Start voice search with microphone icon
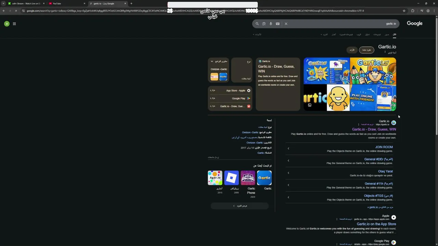The height and width of the screenshot is (246, 438). point(271,24)
